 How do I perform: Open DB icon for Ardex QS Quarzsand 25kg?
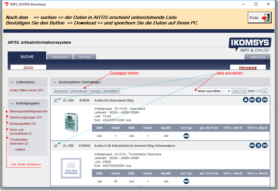point(265,100)
